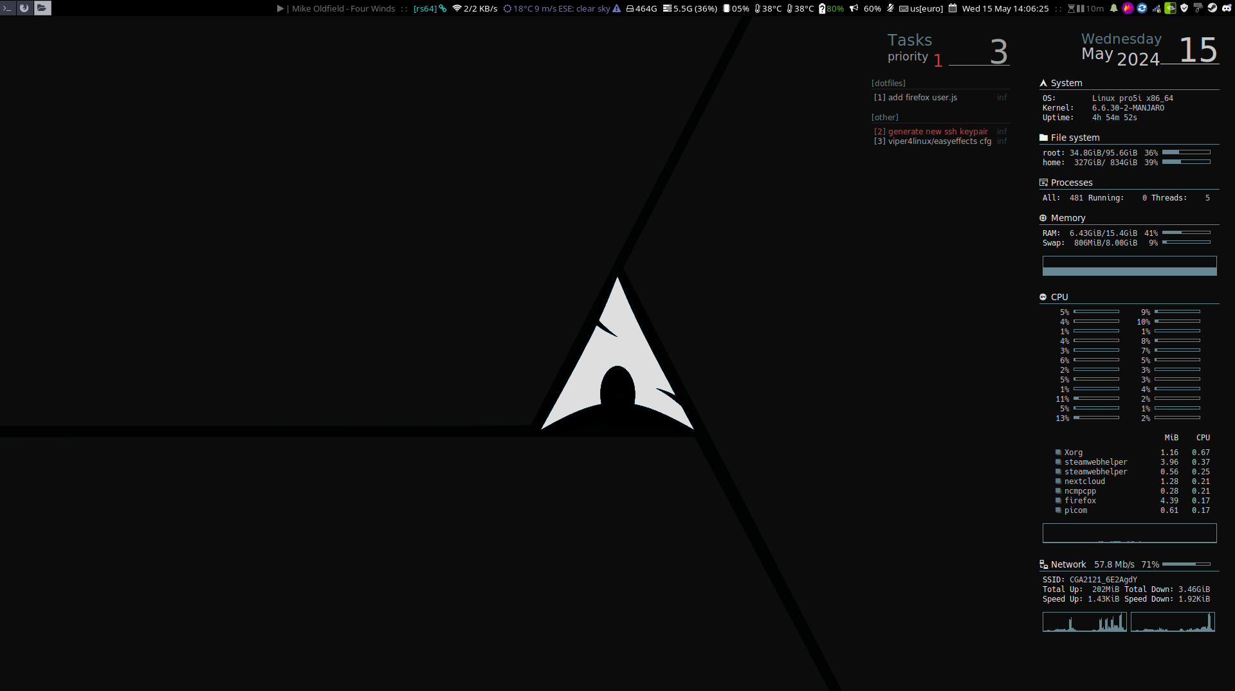Viewport: 1235px width, 691px height.
Task: Click the volume megaphone icon at 60%
Action: point(854,8)
